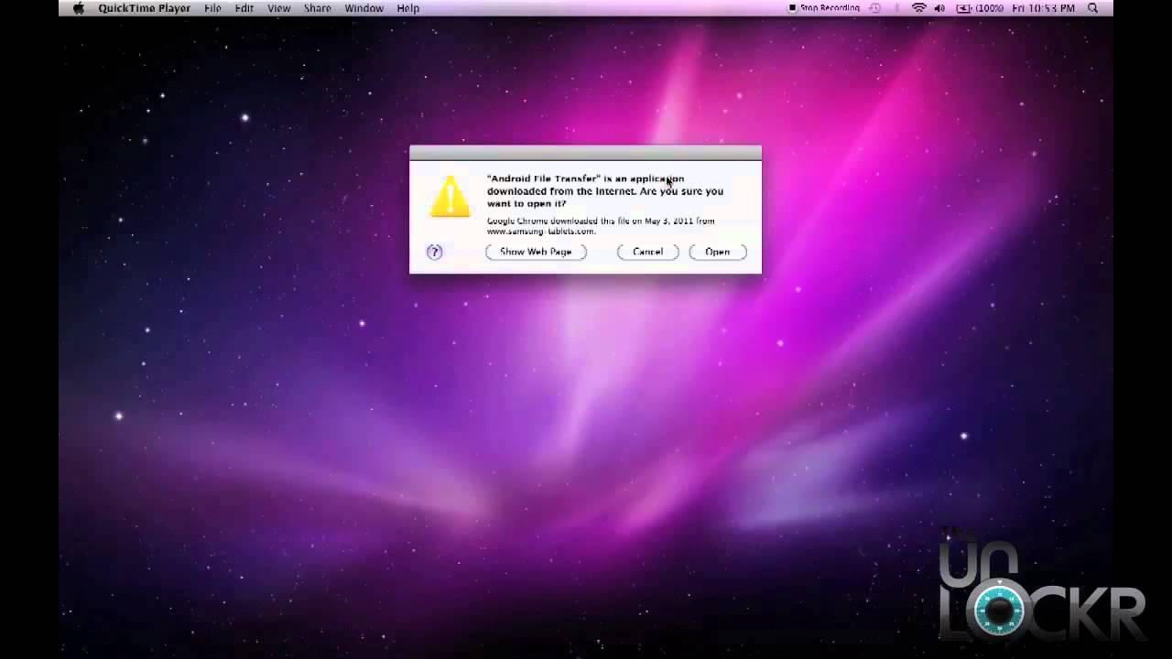Open Spotlight search magnifier icon

tap(1092, 8)
